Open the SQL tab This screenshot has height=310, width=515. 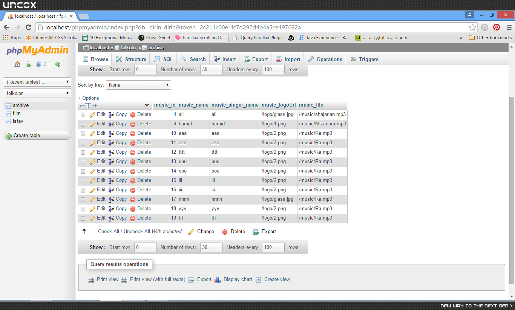pos(164,59)
